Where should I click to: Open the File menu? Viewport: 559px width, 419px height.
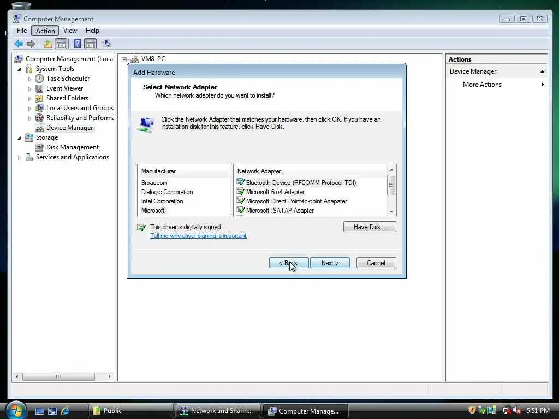coord(22,31)
